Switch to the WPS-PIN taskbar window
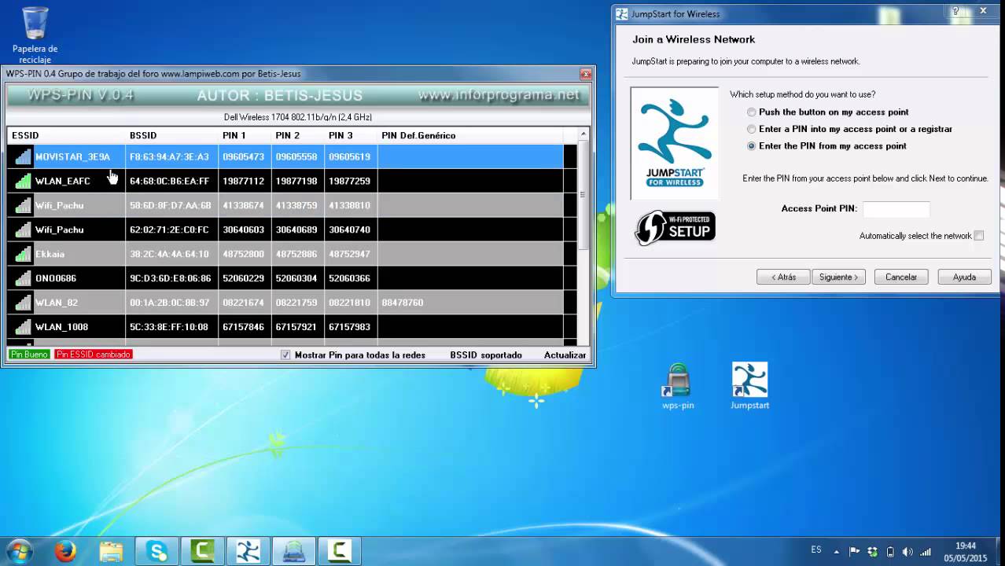The height and width of the screenshot is (566, 1005). click(294, 552)
